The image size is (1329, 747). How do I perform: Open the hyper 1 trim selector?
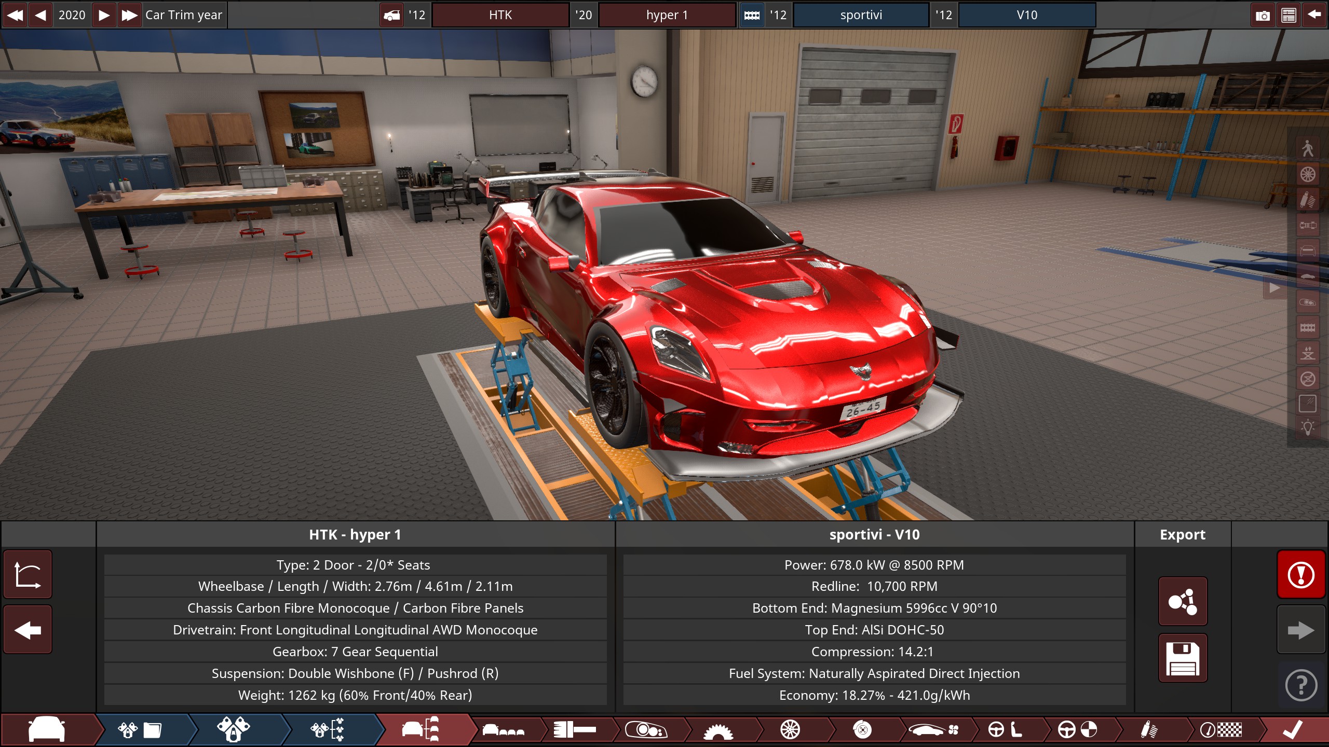click(667, 15)
